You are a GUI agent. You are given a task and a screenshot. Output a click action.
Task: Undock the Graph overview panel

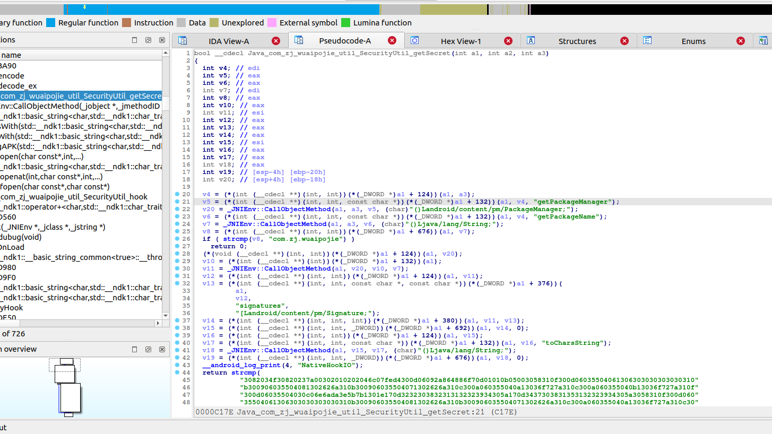tap(149, 349)
